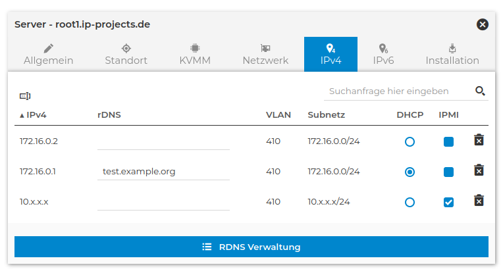Click the RDNS Verwaltung button

[x=251, y=247]
